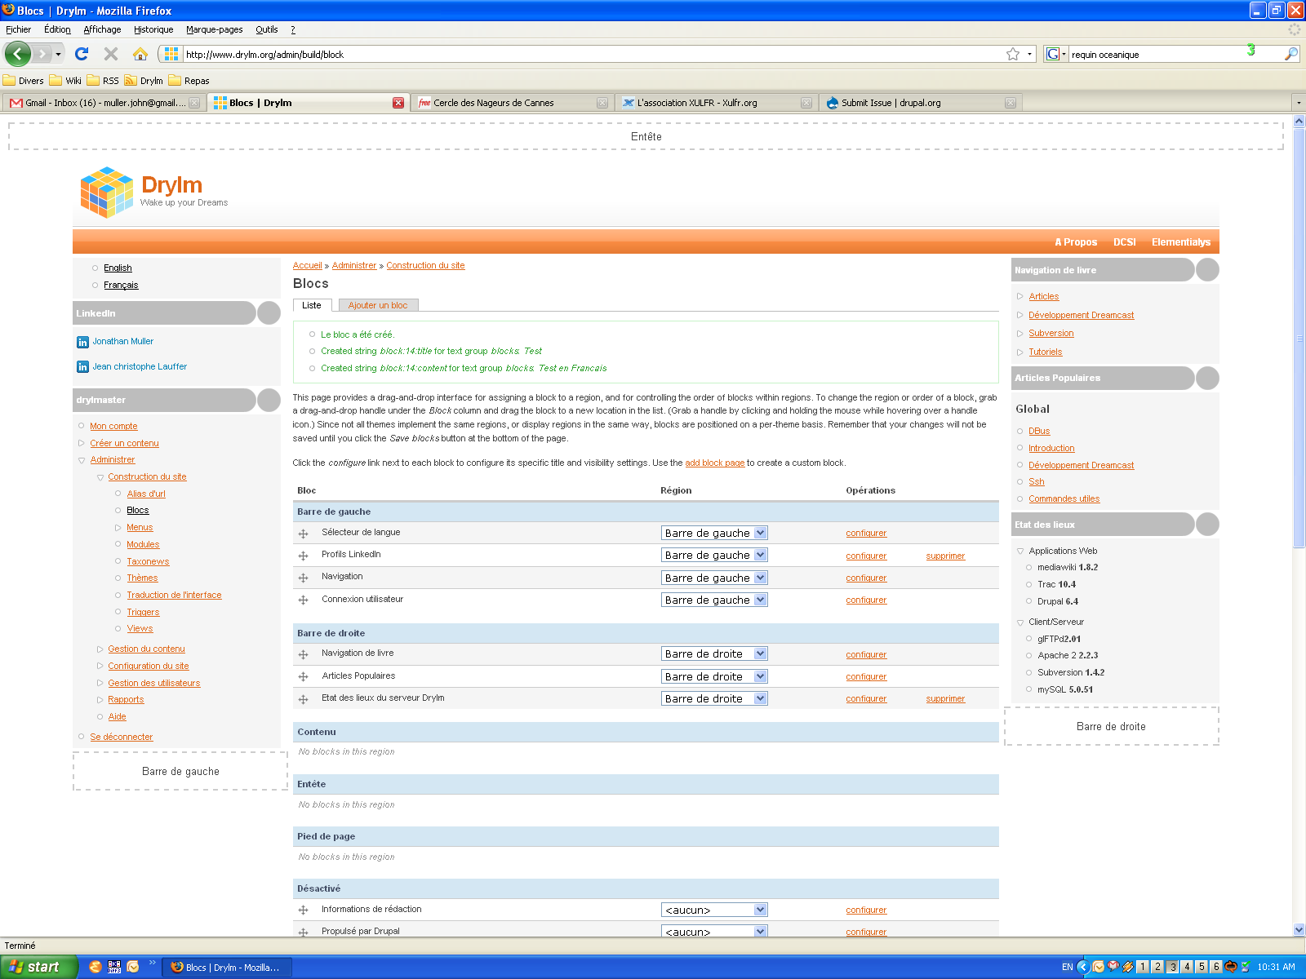This screenshot has width=1306, height=979.
Task: Switch to the Ajouter un bloc tab
Action: [x=378, y=305]
